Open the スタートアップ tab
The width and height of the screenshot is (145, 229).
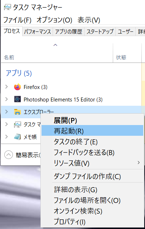[x=100, y=31]
